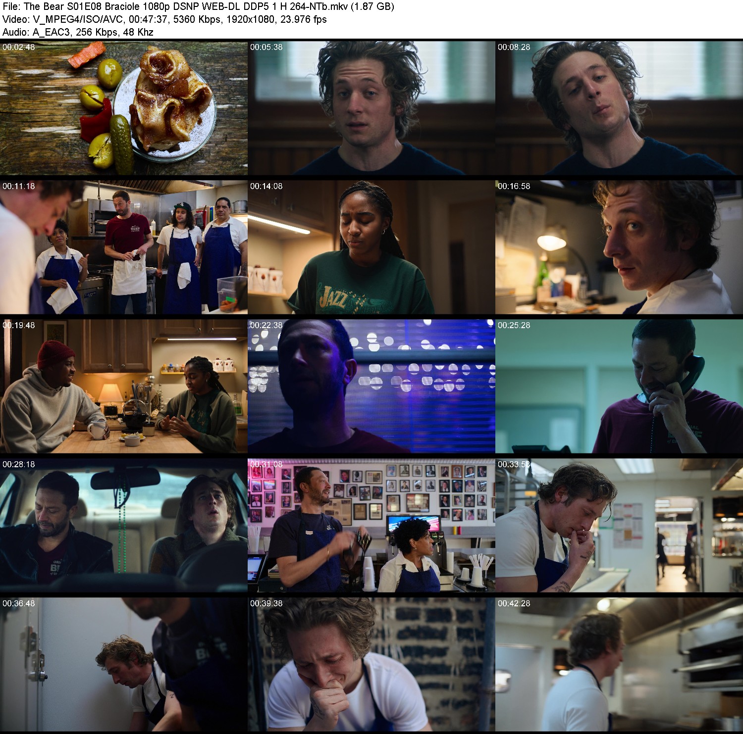The width and height of the screenshot is (743, 734).
Task: Select the thumbnail at 00:36:48
Action: click(x=124, y=664)
